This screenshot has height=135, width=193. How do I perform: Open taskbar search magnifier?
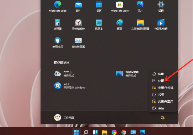coord(86,132)
